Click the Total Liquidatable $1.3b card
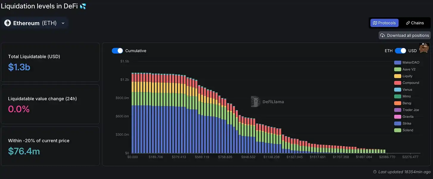This screenshot has width=433, height=179. (50, 62)
